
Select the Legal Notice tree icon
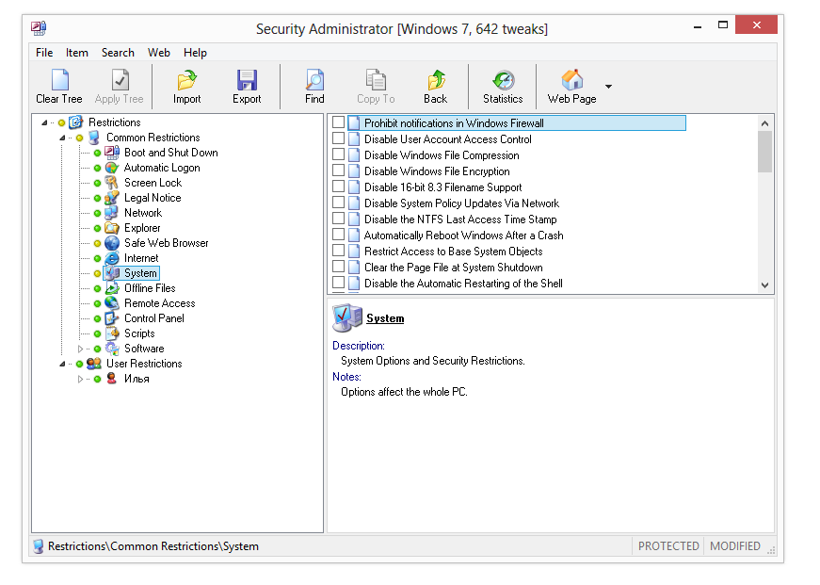point(112,199)
